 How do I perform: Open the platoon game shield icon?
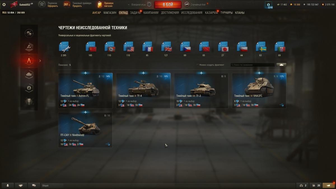(x=149, y=4)
